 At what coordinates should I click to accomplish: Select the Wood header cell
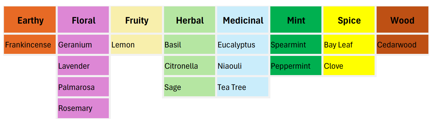402,20
